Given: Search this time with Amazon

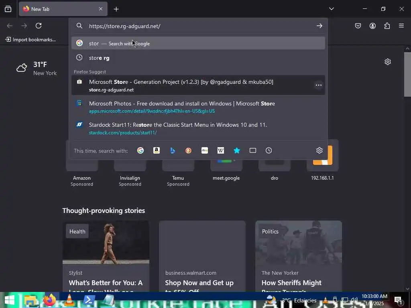Looking at the screenshot, I should [x=157, y=150].
